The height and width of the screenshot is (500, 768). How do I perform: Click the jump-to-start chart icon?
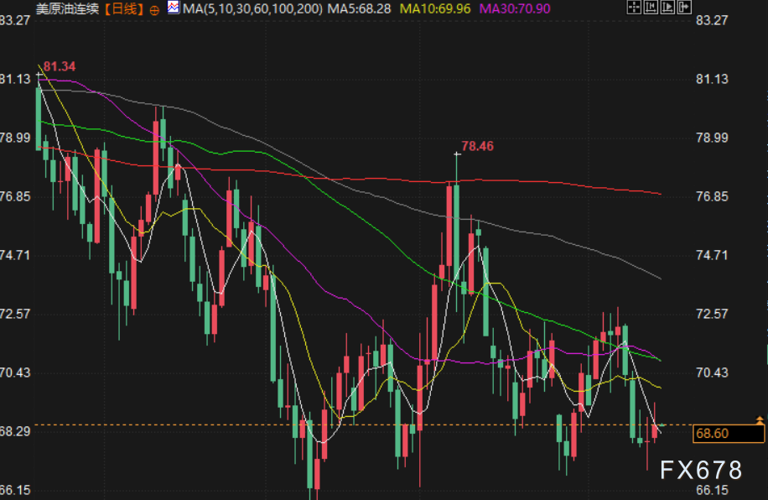point(651,8)
